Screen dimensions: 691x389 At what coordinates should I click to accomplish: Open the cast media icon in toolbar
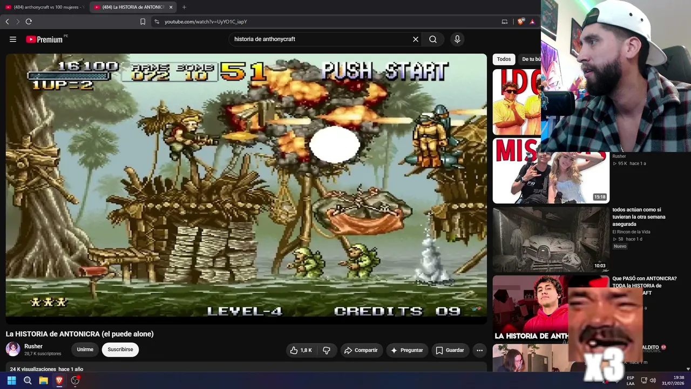coord(505,22)
